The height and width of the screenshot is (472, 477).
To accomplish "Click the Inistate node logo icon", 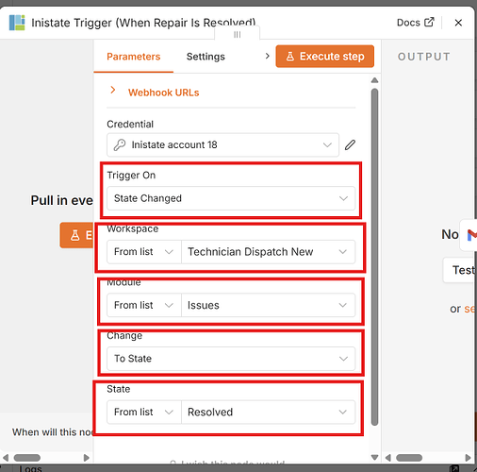I will [17, 23].
